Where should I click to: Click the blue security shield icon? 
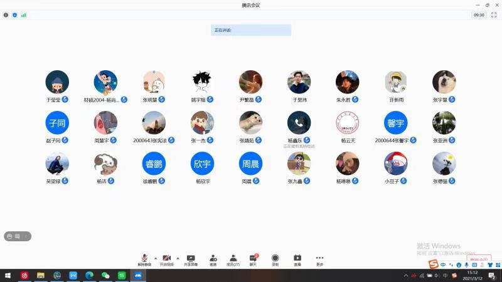click(14, 14)
